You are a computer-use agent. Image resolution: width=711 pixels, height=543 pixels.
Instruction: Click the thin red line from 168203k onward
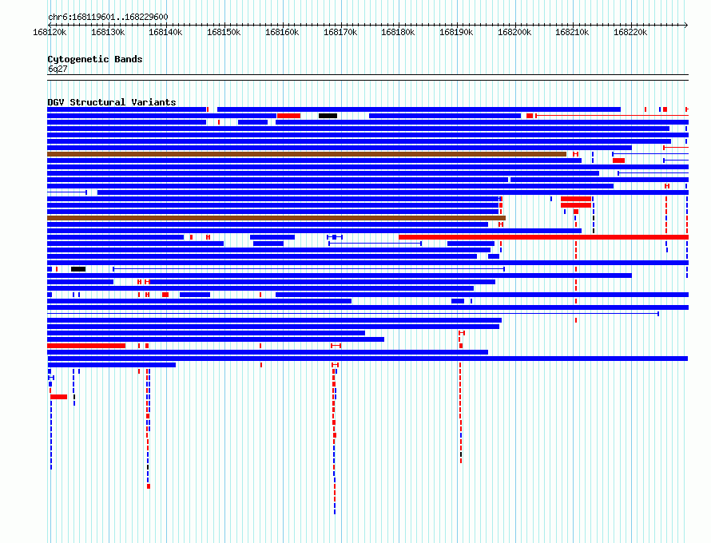point(612,116)
